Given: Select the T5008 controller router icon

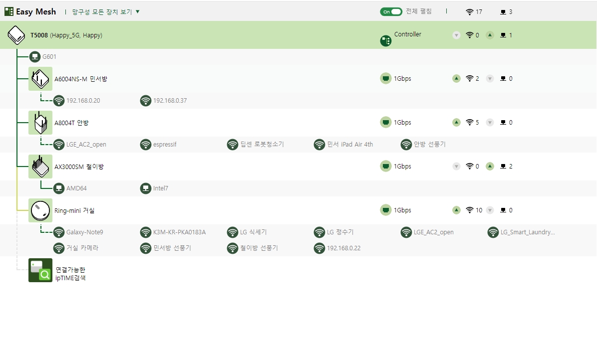Looking at the screenshot, I should pyautogui.click(x=16, y=35).
